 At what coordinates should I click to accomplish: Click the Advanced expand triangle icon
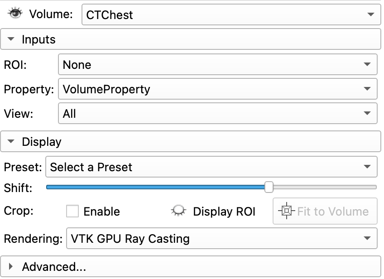coord(10,266)
